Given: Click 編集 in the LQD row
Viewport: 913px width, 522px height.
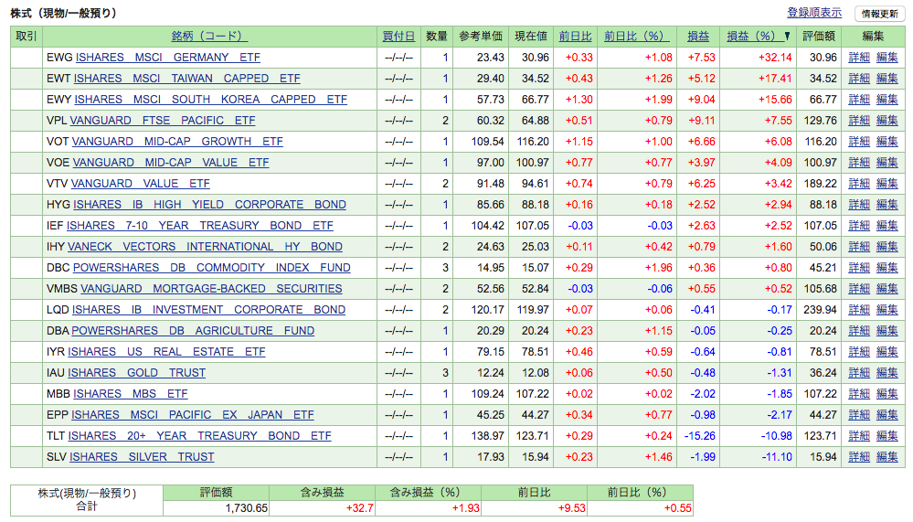Looking at the screenshot, I should pyautogui.click(x=886, y=309).
